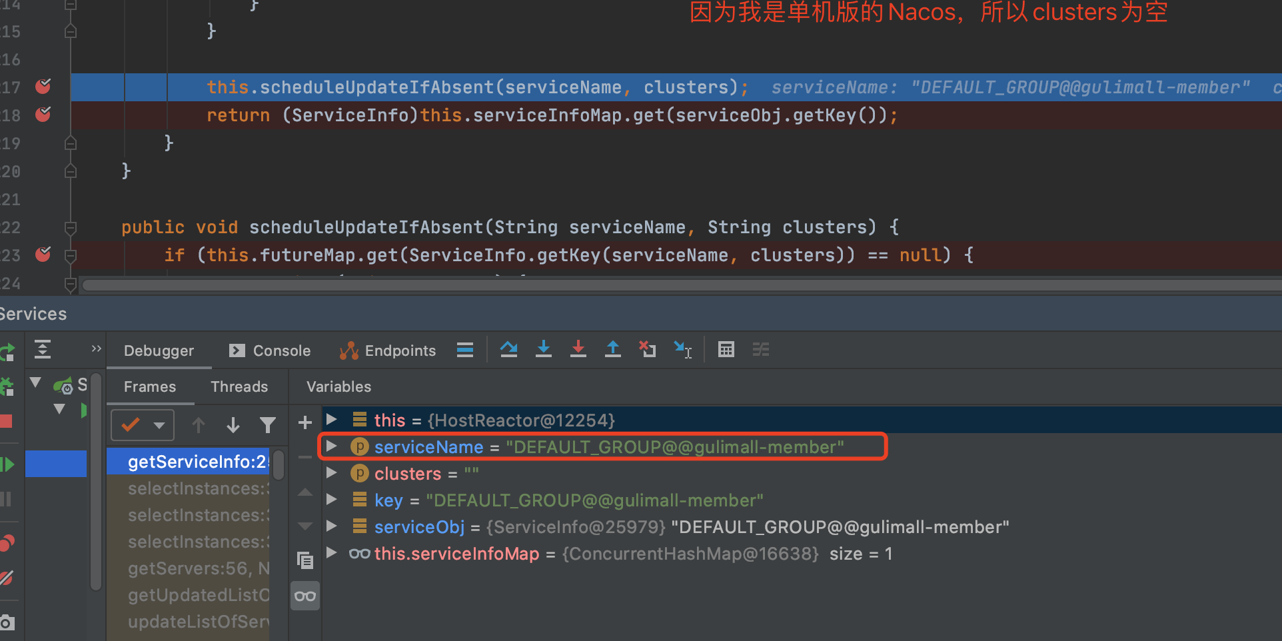This screenshot has height=641, width=1282.
Task: Click the fold marker beside scheduleUpdateIfAbsent method
Action: [x=71, y=227]
